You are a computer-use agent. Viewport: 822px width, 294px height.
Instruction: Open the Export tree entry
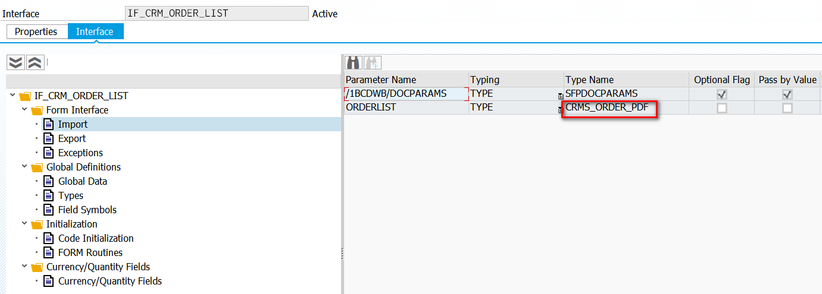[x=72, y=138]
